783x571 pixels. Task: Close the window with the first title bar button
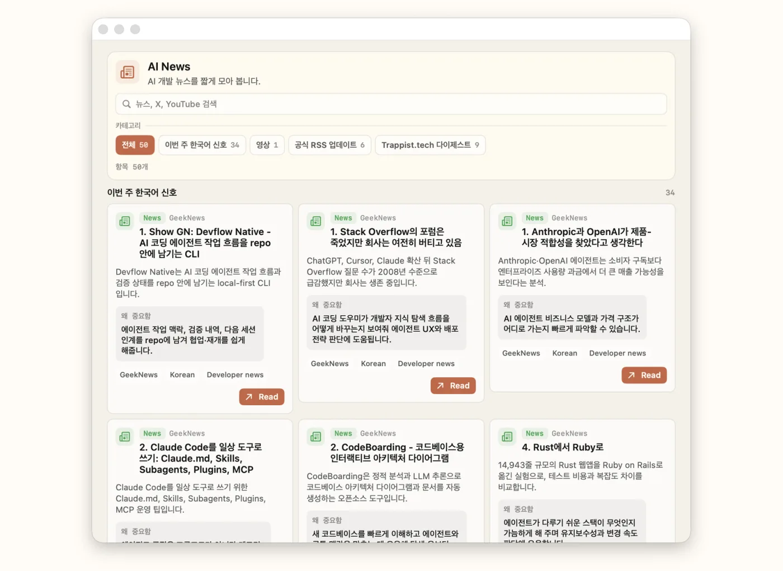pyautogui.click(x=103, y=29)
